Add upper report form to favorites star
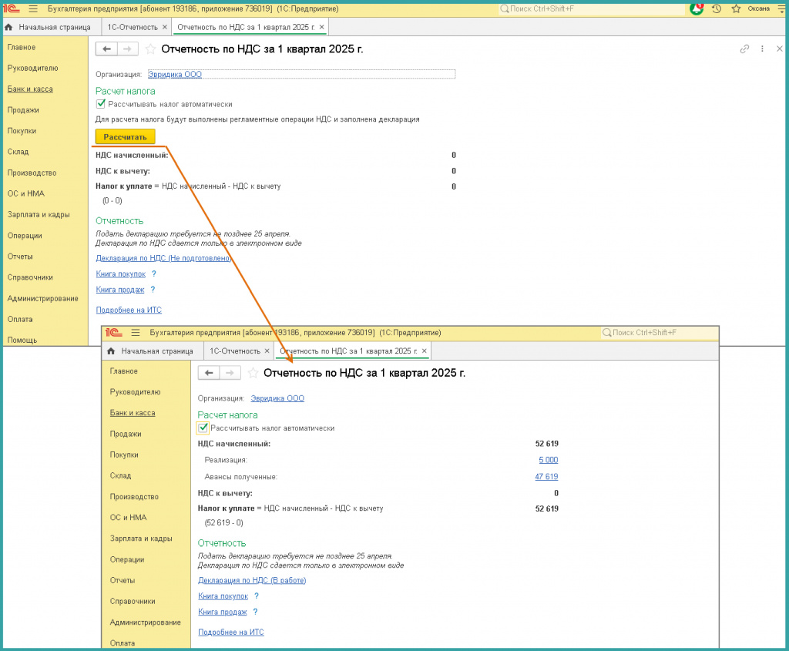This screenshot has width=789, height=651. 150,49
